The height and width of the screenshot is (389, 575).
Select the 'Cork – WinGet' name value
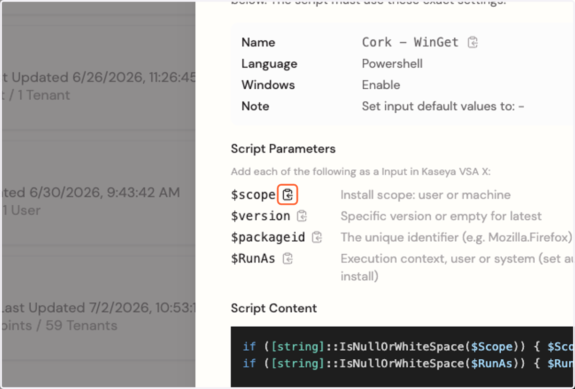click(x=410, y=42)
